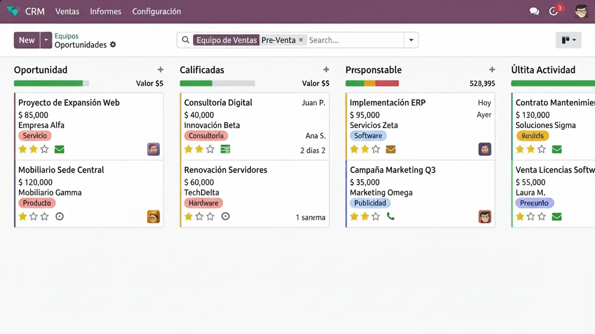Add new card in Calificadas column
Image resolution: width=595 pixels, height=334 pixels.
(x=326, y=70)
